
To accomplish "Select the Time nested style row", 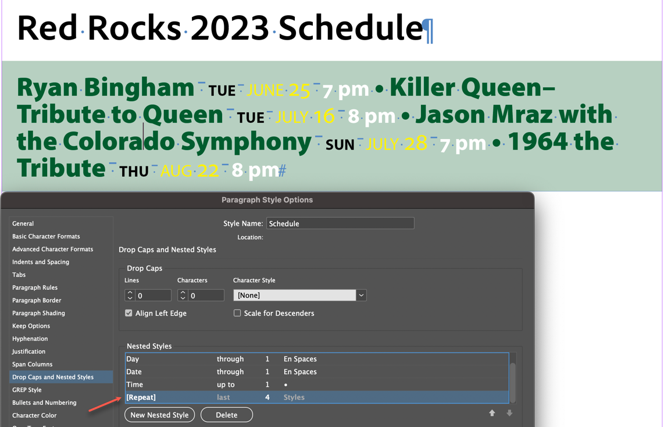I will tap(174, 385).
